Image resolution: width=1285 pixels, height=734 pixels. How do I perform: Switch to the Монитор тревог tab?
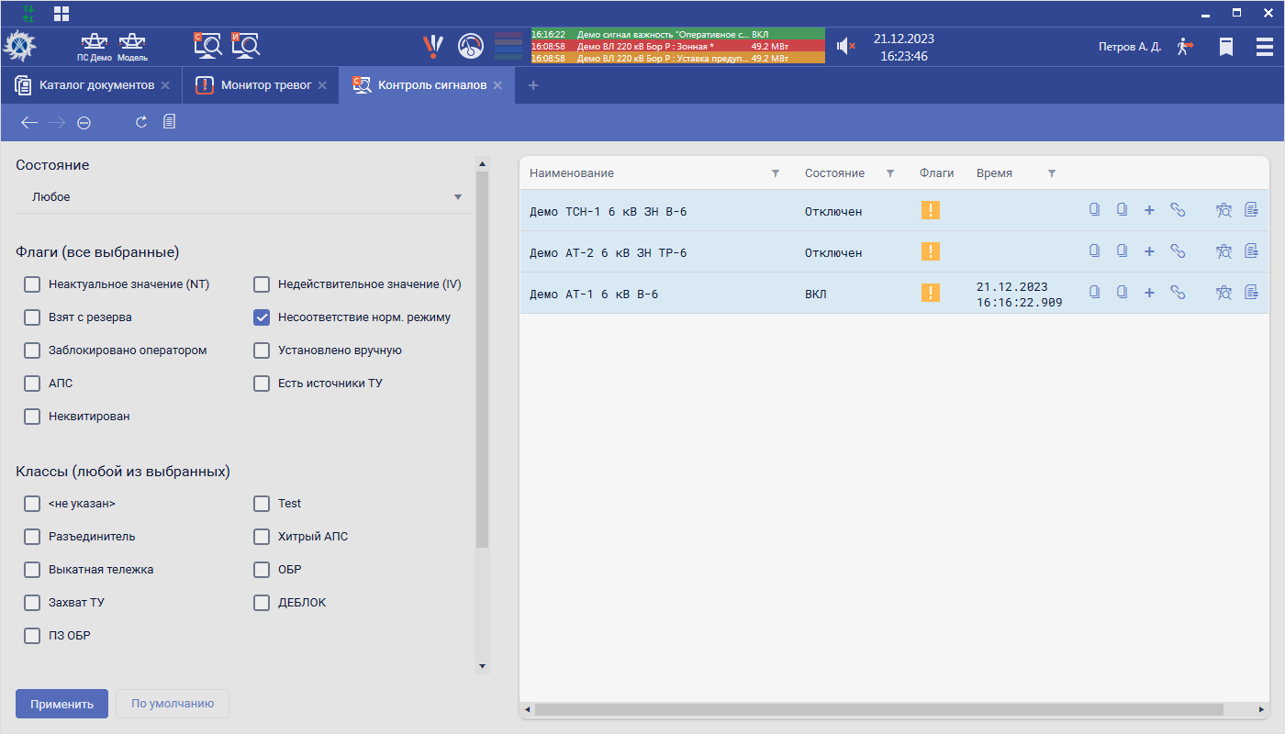[261, 85]
